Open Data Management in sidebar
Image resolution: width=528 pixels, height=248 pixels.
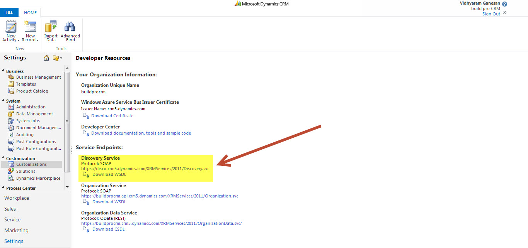click(x=35, y=114)
